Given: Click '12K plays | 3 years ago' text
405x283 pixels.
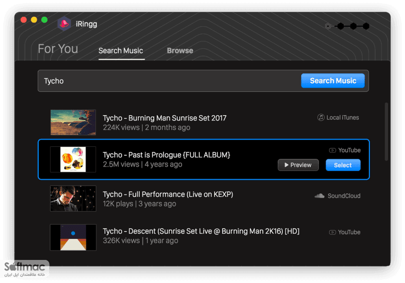Looking at the screenshot, I should click(139, 204).
